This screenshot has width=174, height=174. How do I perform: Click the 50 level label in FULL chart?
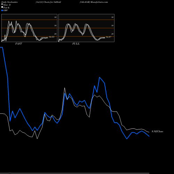112,25
